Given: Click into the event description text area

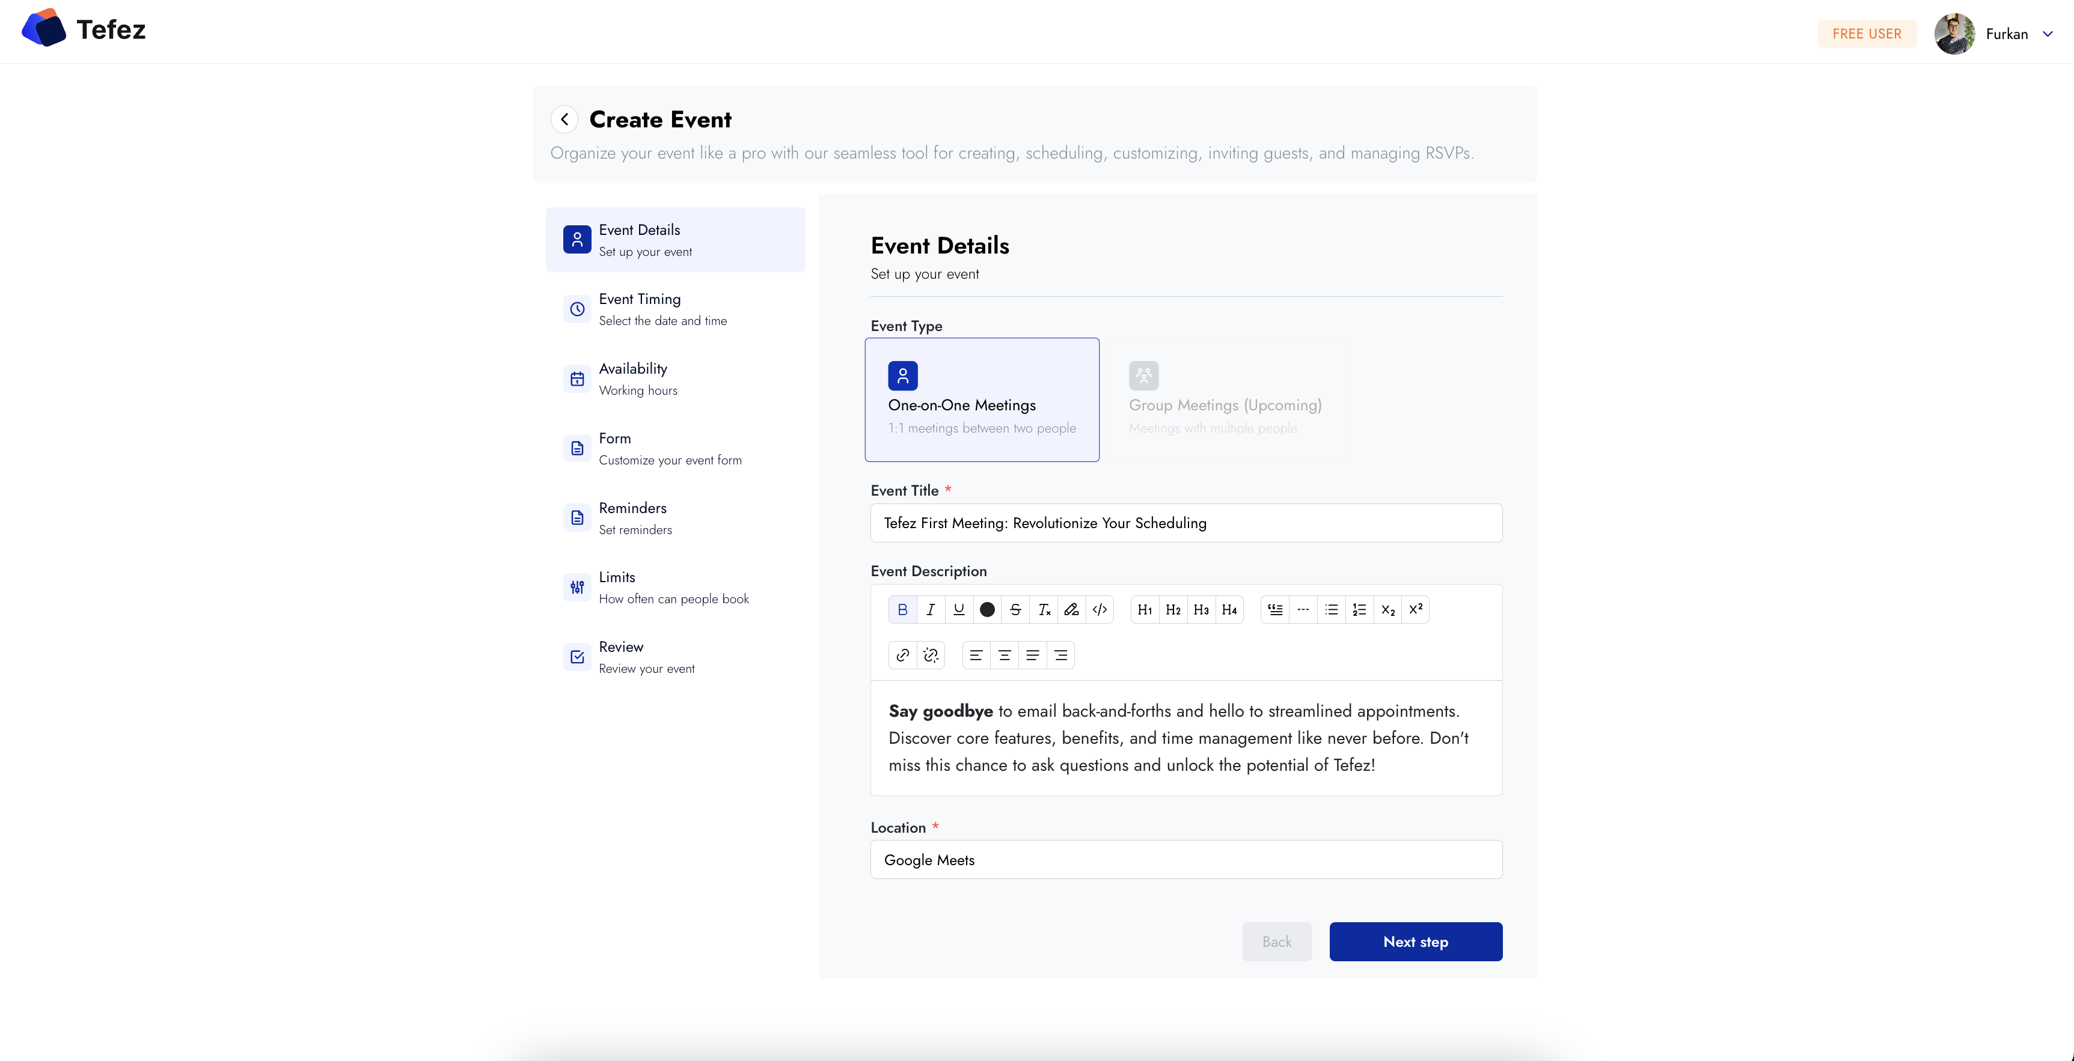Looking at the screenshot, I should [x=1186, y=738].
